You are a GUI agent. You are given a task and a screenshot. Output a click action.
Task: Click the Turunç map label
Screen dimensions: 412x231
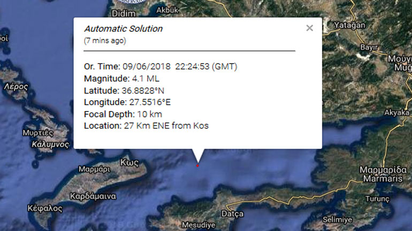[x=377, y=199]
